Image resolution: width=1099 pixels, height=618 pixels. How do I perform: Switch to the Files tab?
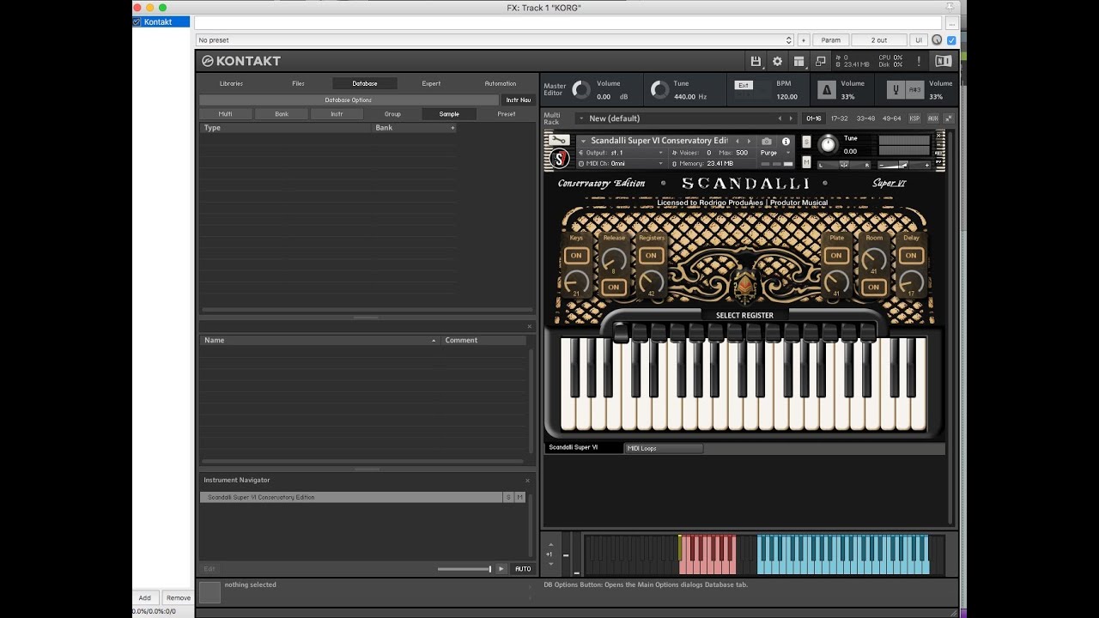point(298,83)
